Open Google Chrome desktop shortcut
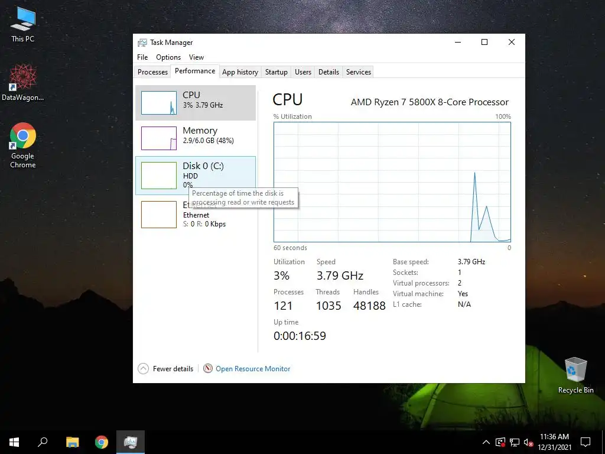605x454 pixels. click(x=23, y=145)
